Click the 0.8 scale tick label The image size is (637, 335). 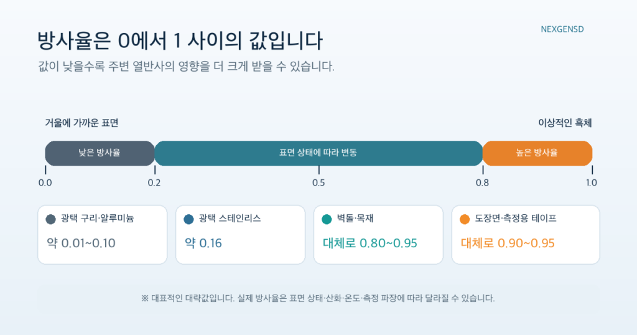point(483,183)
